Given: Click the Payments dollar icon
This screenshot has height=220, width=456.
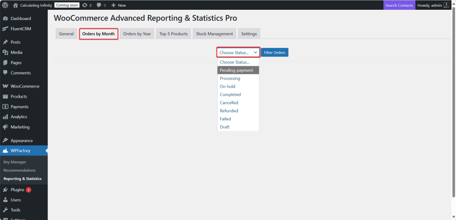Looking at the screenshot, I should pos(5,107).
